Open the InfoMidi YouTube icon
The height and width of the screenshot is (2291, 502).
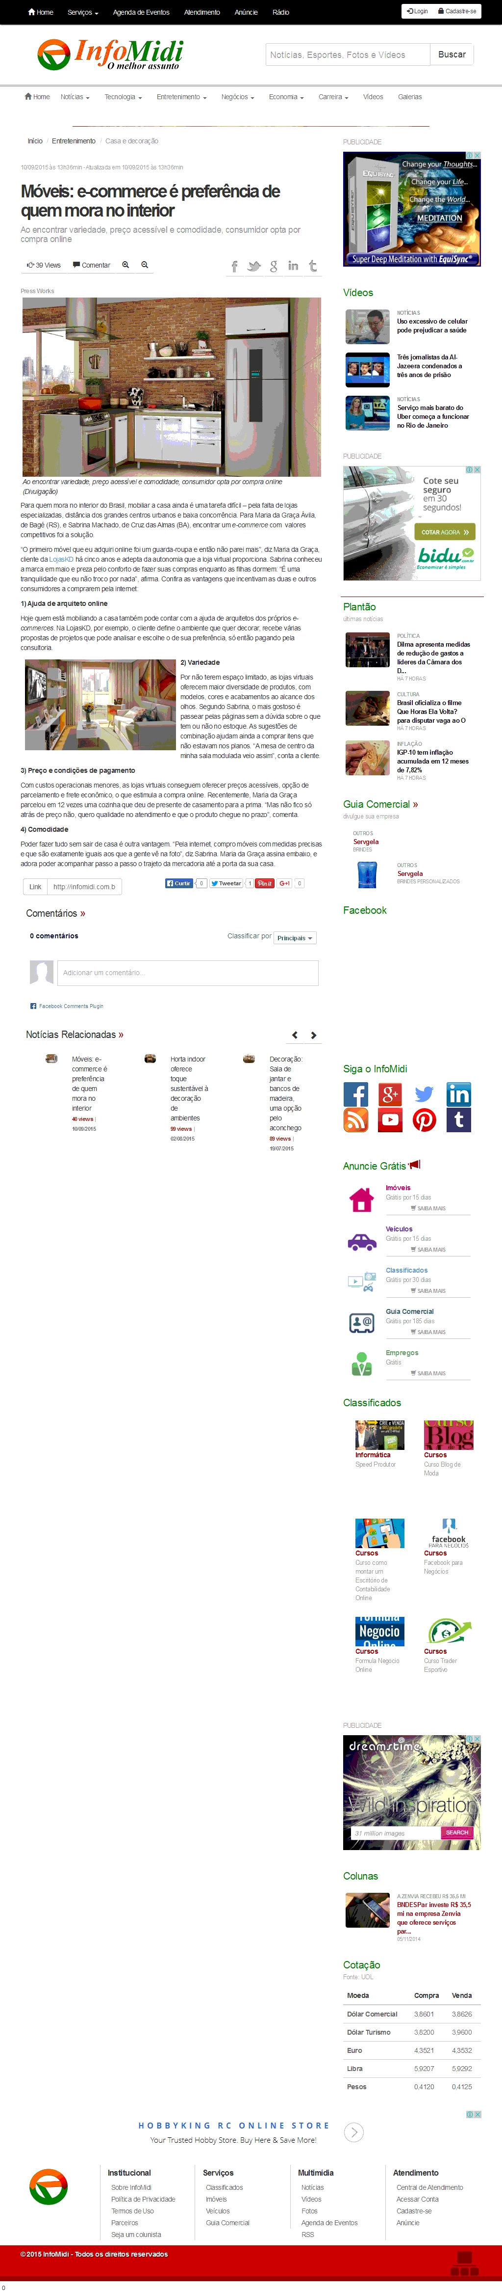click(x=390, y=1120)
